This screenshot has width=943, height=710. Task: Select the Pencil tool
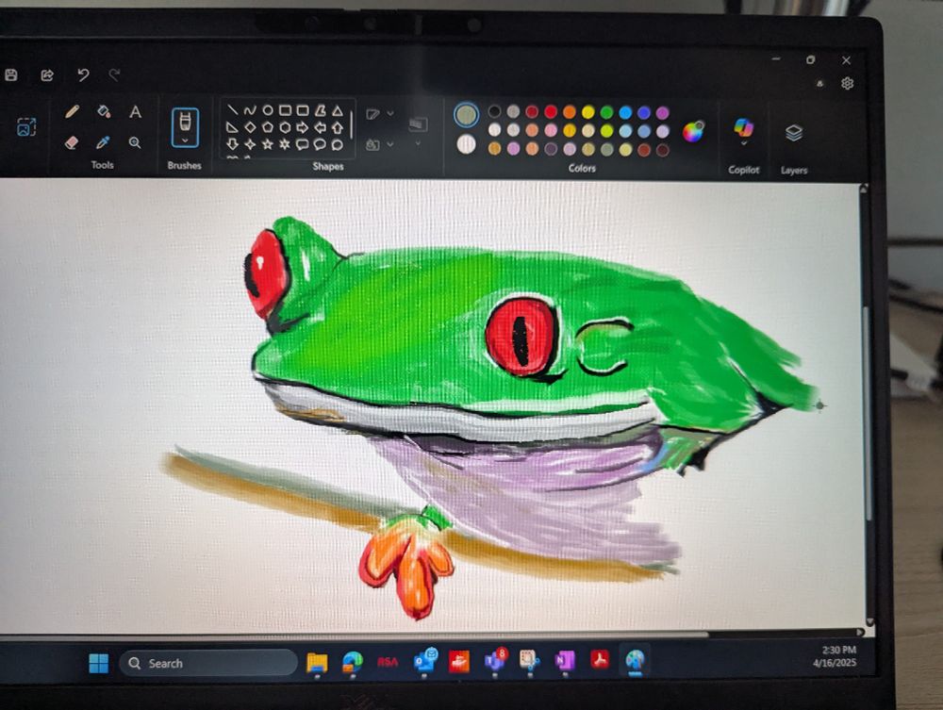[x=72, y=112]
